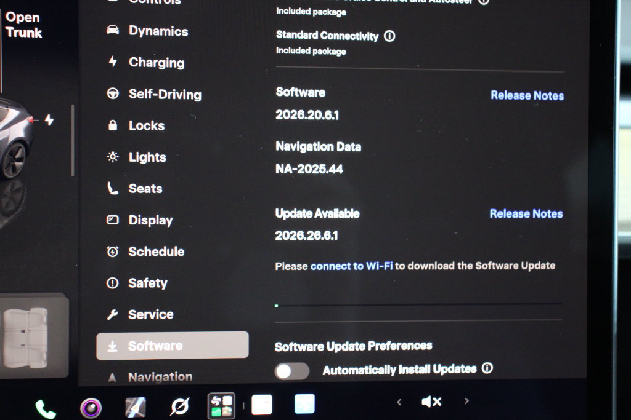Tap the Software Update Preferences heading
Screen dimensions: 631x420
click(353, 346)
